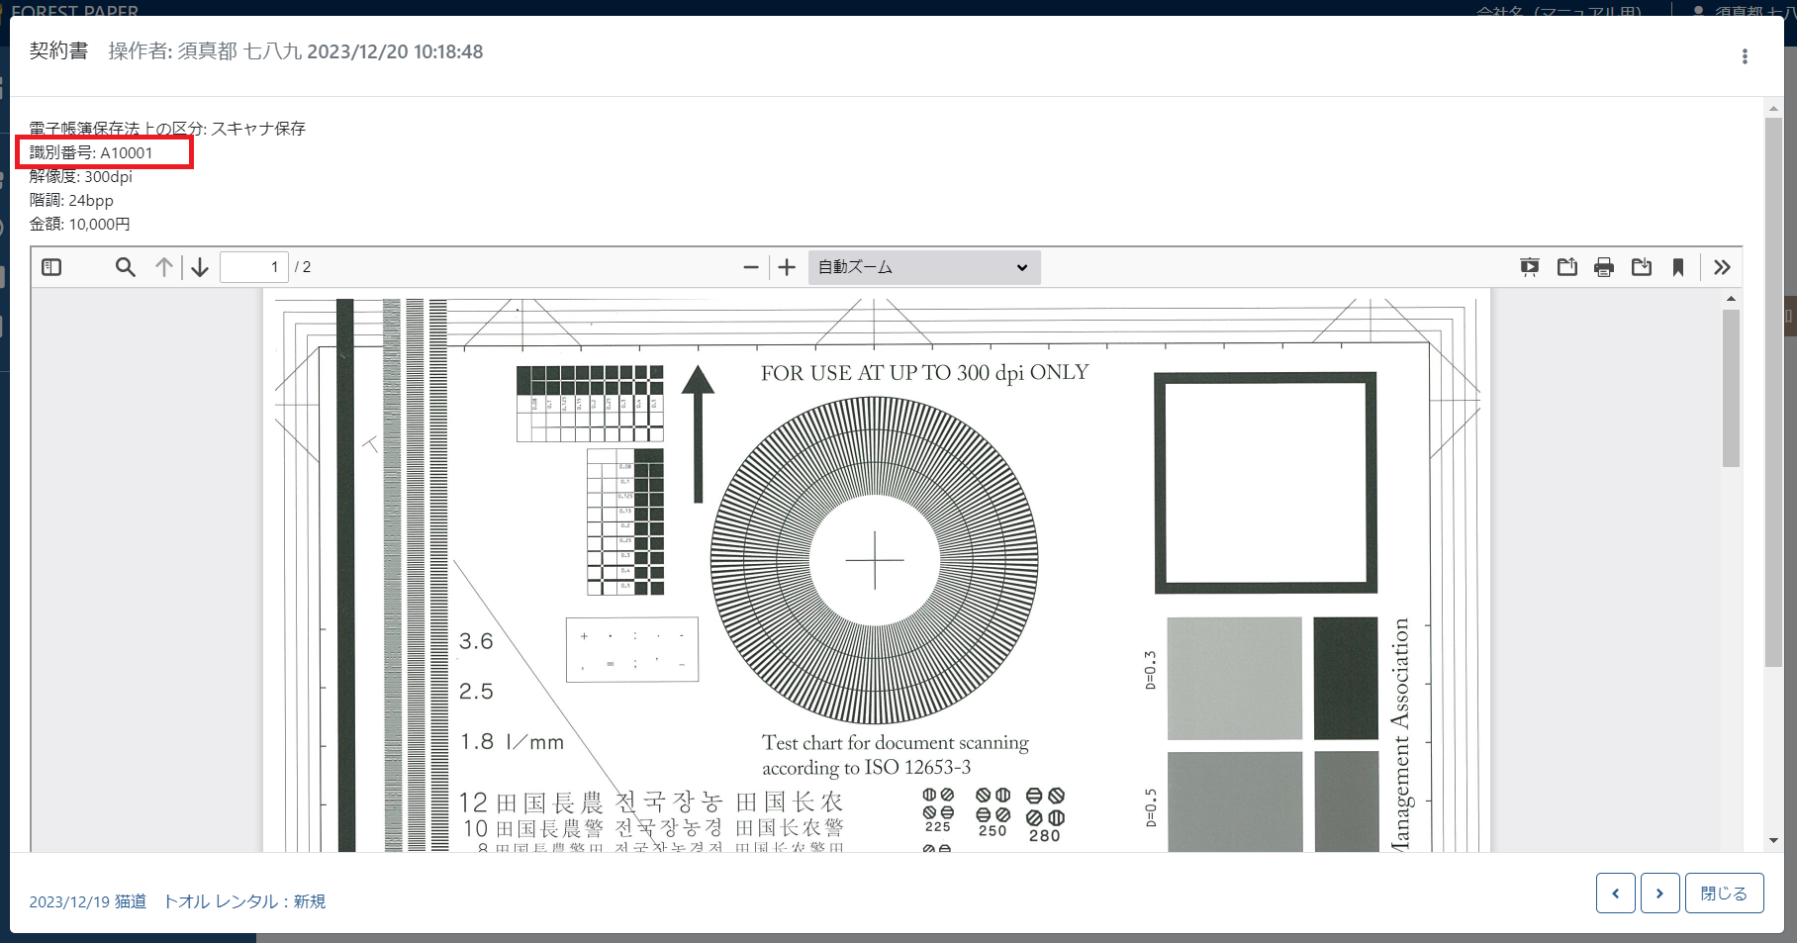Open the 2023/12/19 猫道 トオル レンタル link
1797x943 pixels.
pos(177,901)
